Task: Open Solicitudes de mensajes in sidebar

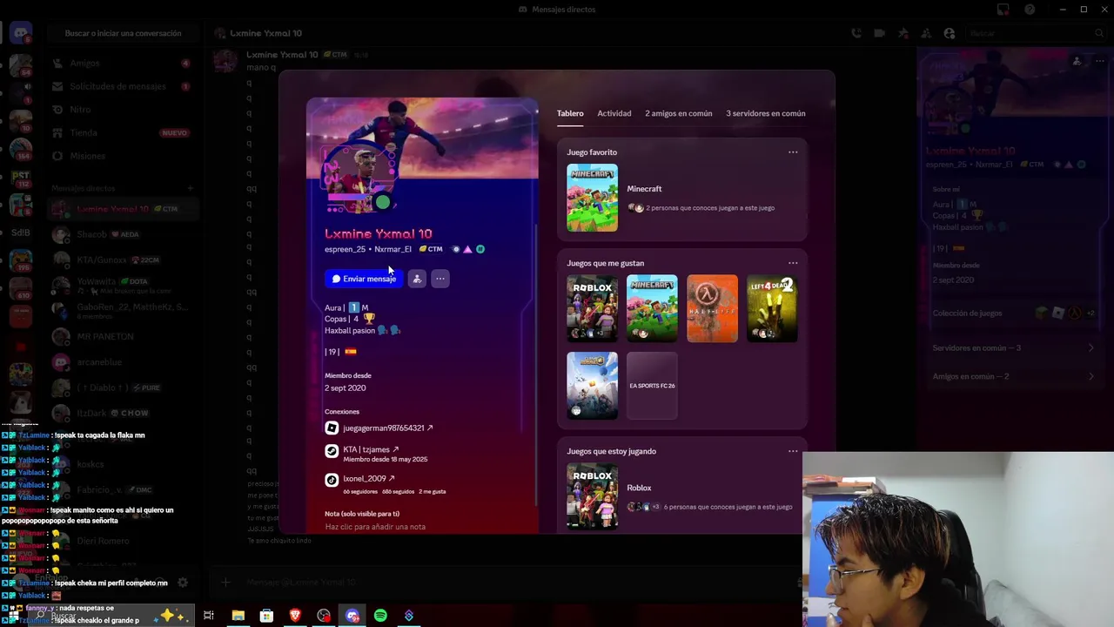Action: [122, 86]
